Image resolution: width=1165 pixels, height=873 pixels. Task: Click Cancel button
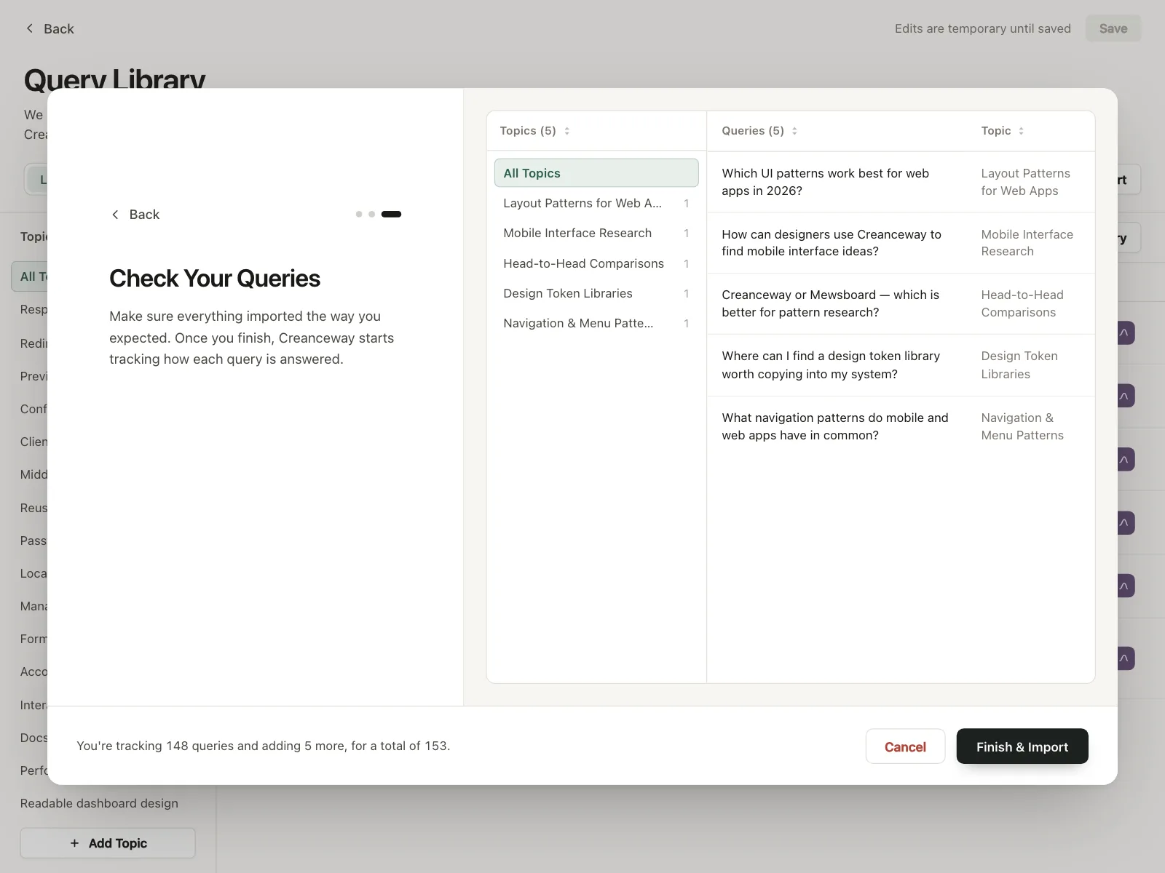pos(905,746)
